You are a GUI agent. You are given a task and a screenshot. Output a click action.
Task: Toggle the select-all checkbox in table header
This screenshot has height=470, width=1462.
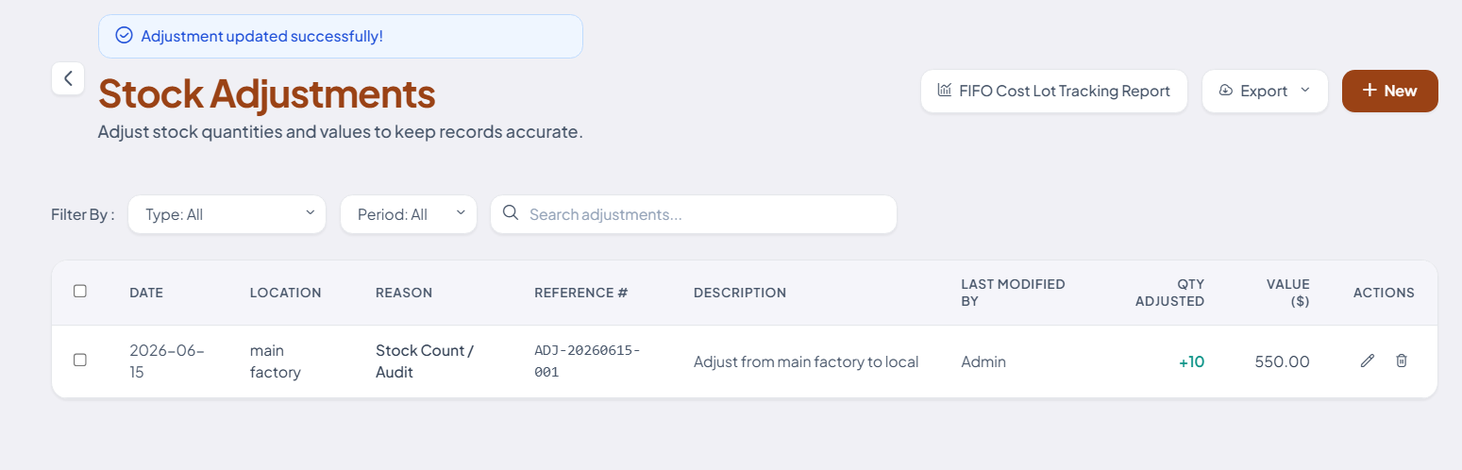point(80,292)
